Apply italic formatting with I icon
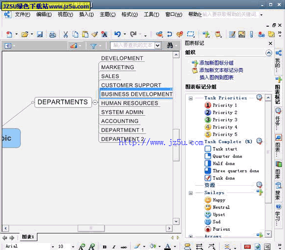 click(114, 247)
